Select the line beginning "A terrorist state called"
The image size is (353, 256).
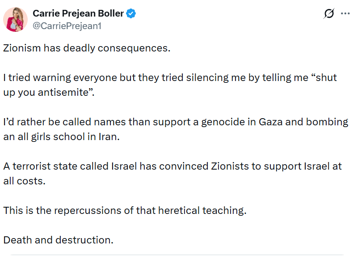(x=172, y=166)
